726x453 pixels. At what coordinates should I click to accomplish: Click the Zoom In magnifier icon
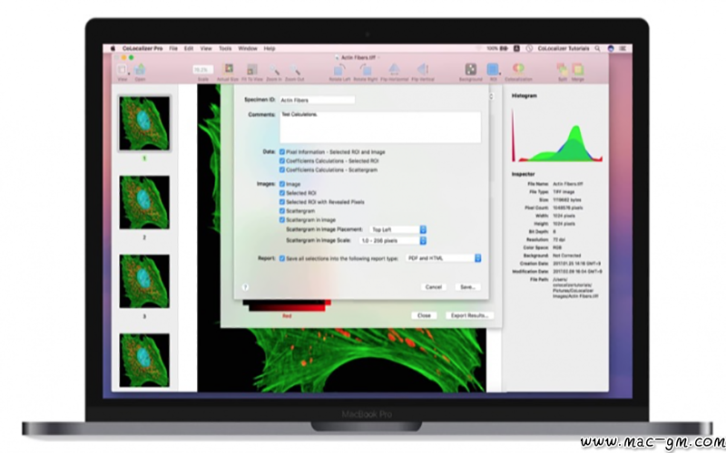275,70
